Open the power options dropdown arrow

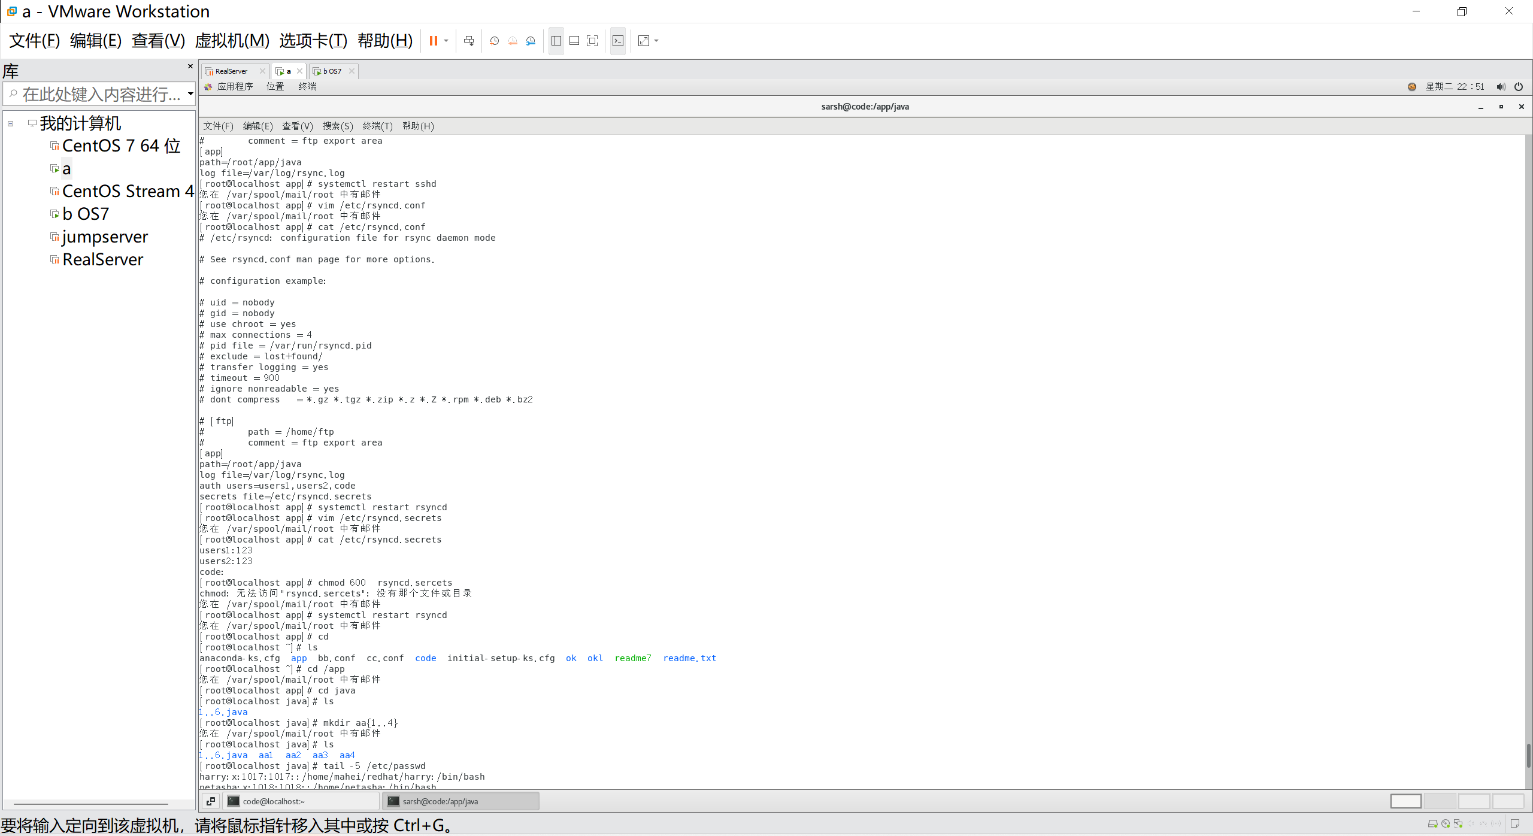tap(446, 41)
